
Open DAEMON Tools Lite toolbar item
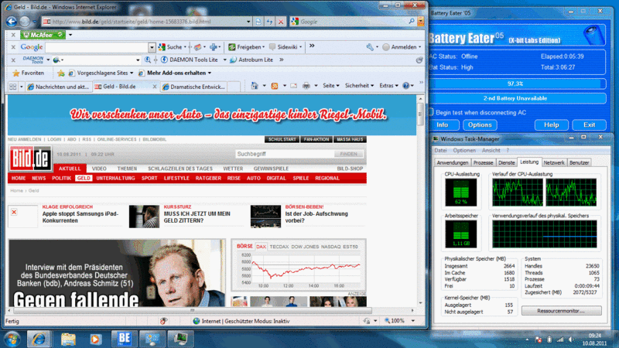[x=190, y=60]
